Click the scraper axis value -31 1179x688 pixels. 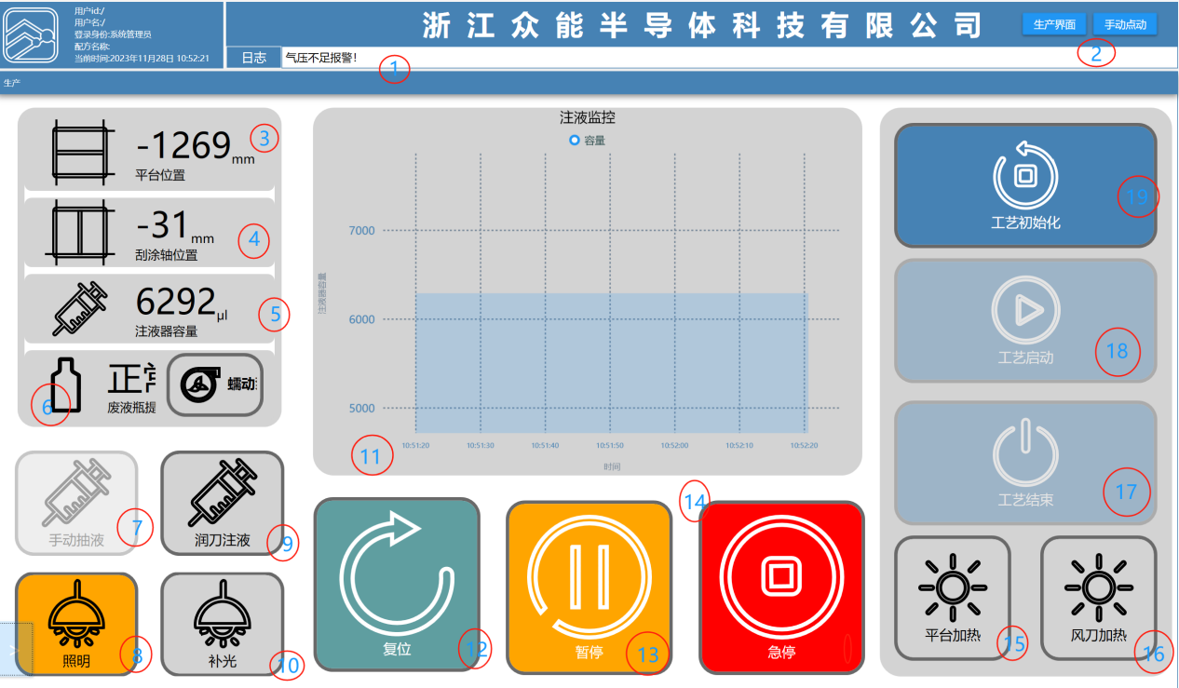pyautogui.click(x=162, y=226)
